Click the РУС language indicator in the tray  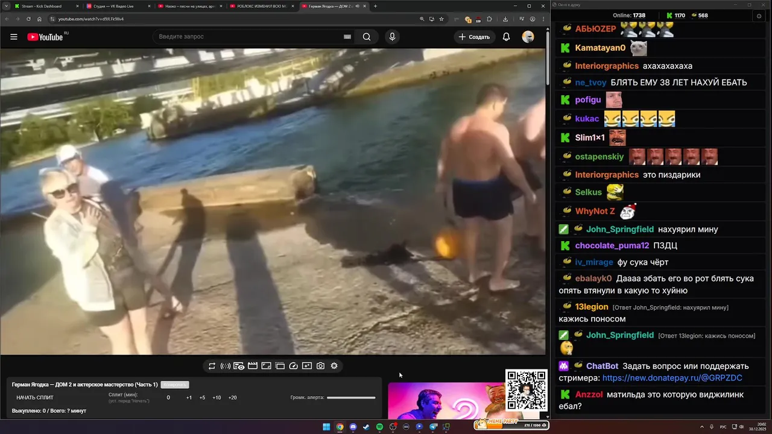click(x=723, y=427)
